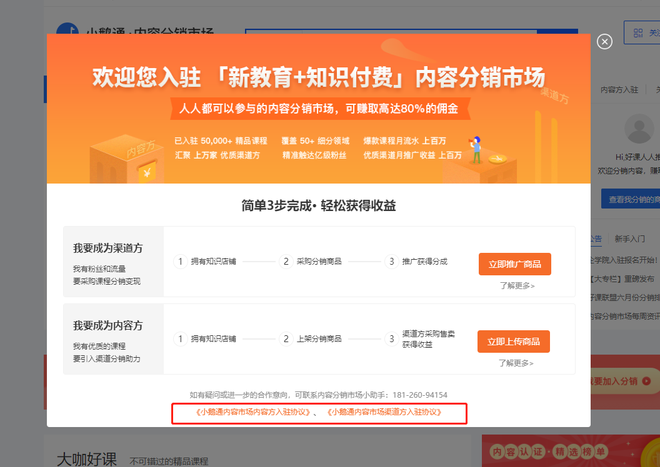Click 我有优质的课程 description text

[x=99, y=347]
